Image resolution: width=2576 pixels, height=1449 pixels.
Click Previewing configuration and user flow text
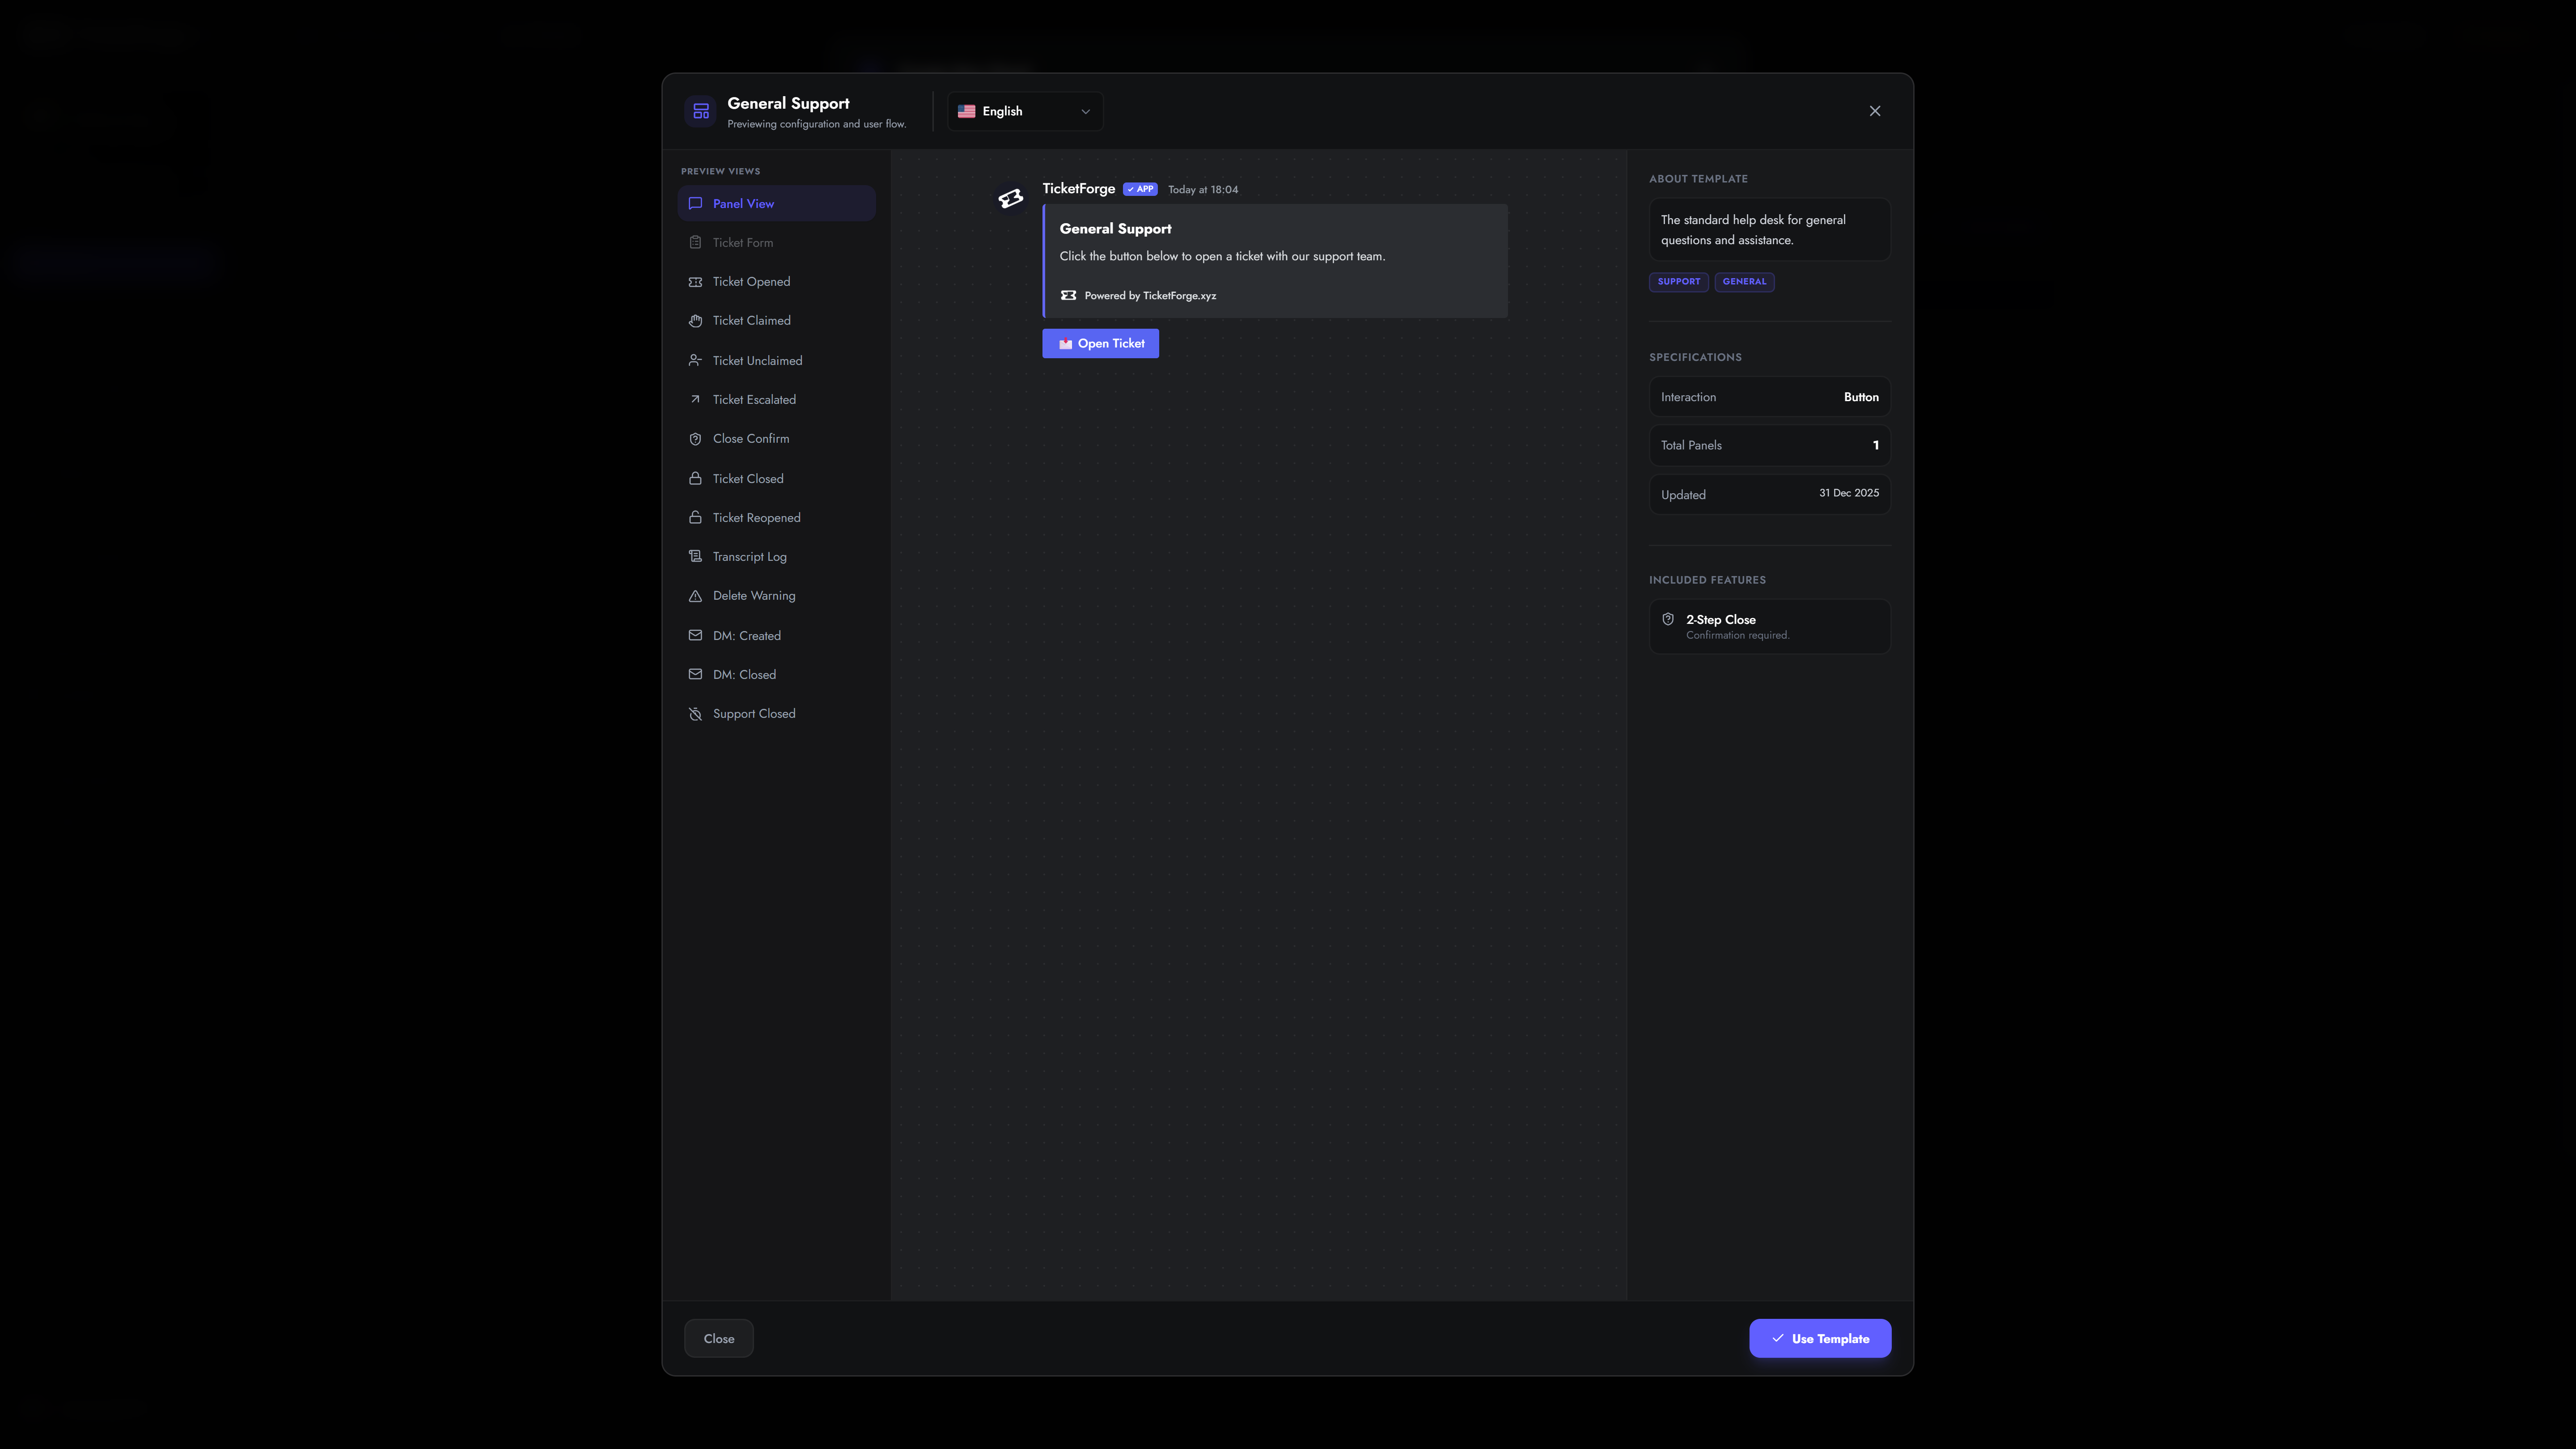click(x=816, y=124)
